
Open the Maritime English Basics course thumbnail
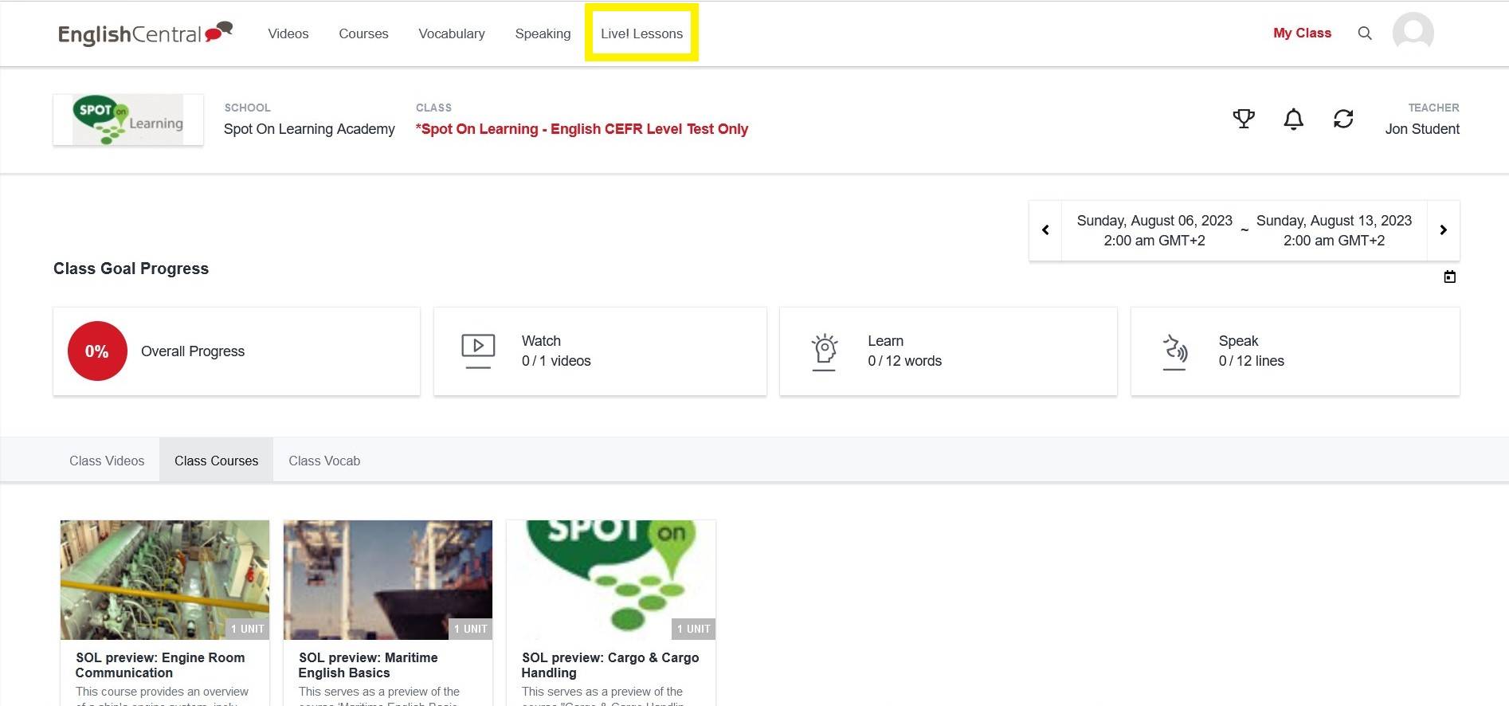click(388, 580)
